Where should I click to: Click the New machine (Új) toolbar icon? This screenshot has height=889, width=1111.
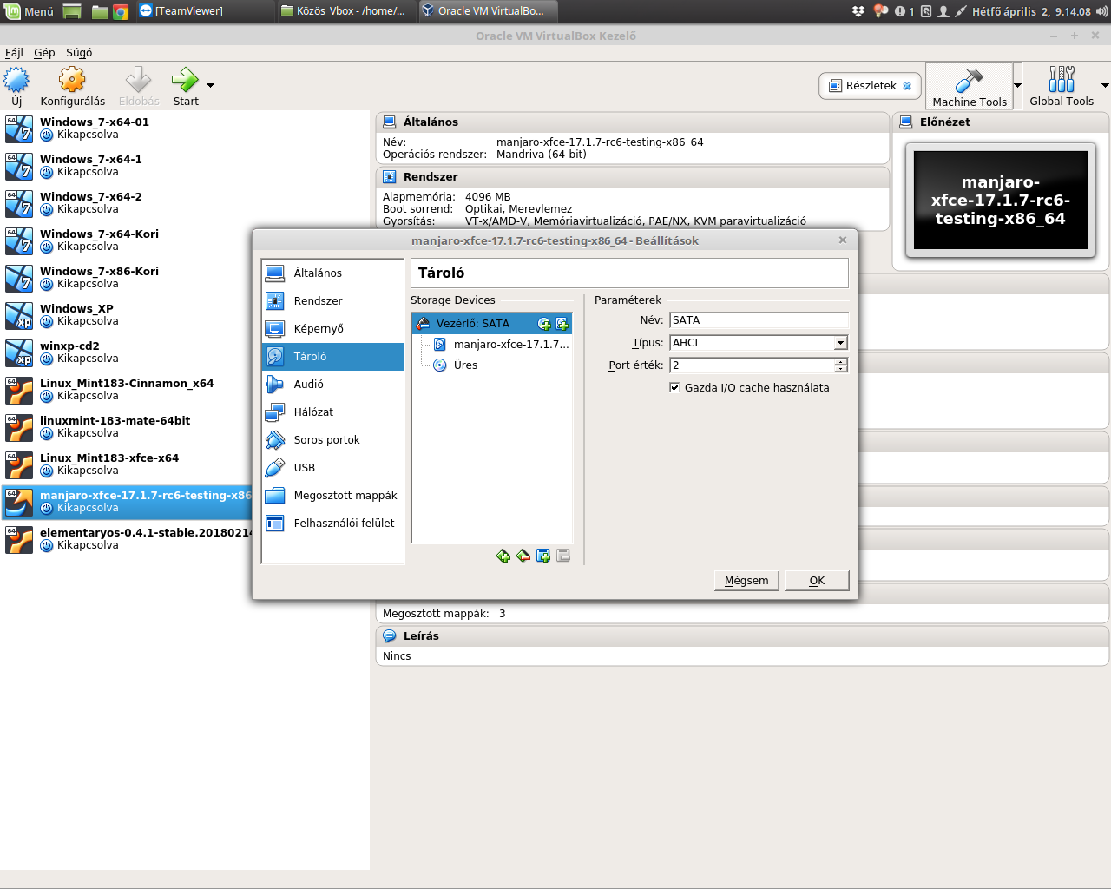[x=16, y=87]
